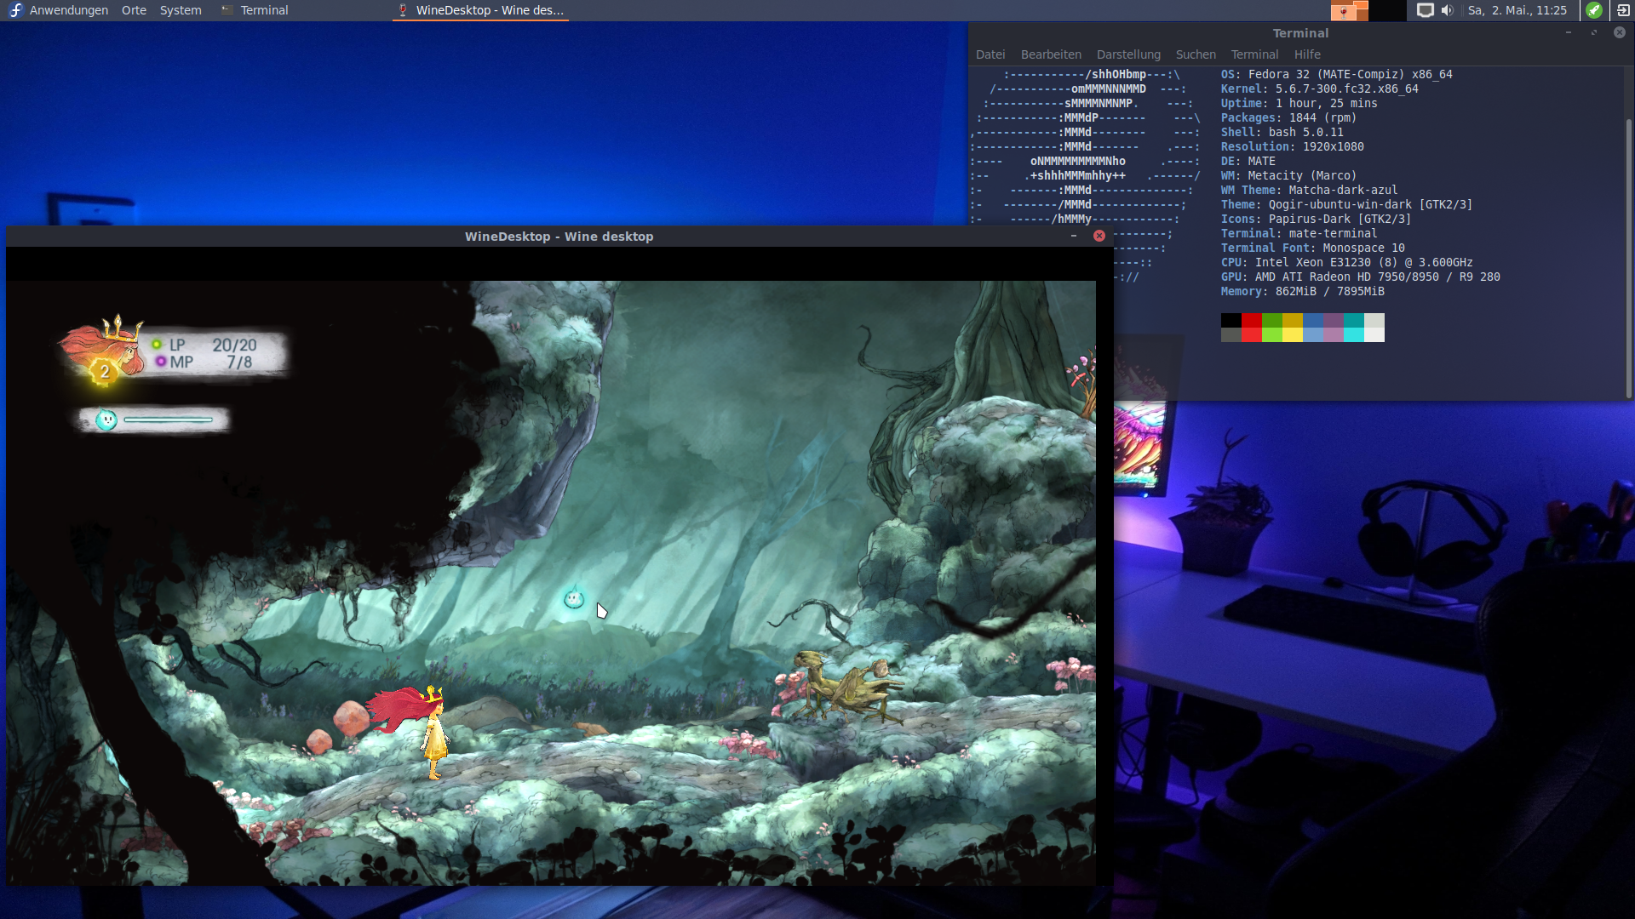Screen dimensions: 1635x919
Task: Click the workspace switcher thumbnail
Action: pyautogui.click(x=1349, y=10)
